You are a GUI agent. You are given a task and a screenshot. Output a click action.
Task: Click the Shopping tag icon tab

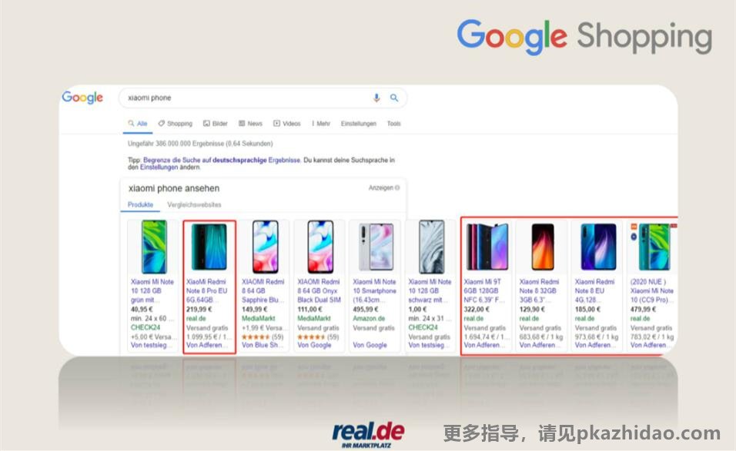click(175, 124)
